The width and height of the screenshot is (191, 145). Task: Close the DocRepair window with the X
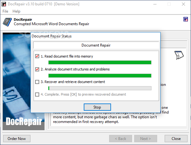[183, 4]
